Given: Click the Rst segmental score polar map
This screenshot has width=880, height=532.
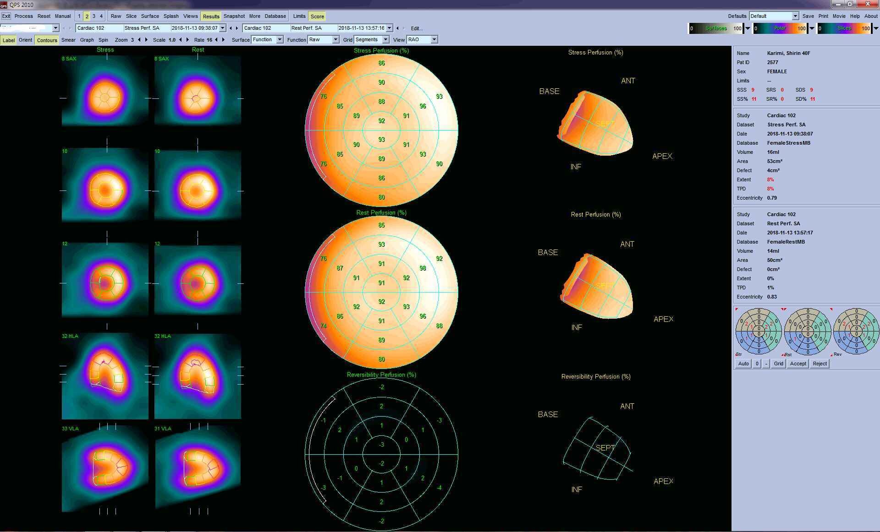Looking at the screenshot, I should coord(808,331).
